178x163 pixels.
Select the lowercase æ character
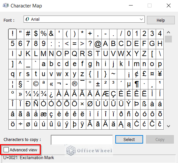44,114
